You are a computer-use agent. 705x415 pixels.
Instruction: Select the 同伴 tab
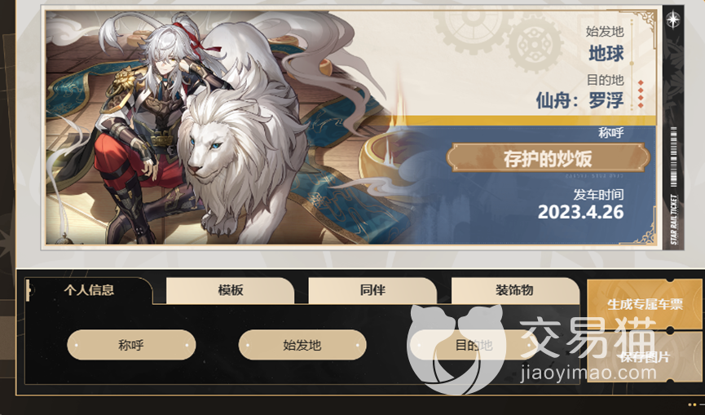pos(372,290)
